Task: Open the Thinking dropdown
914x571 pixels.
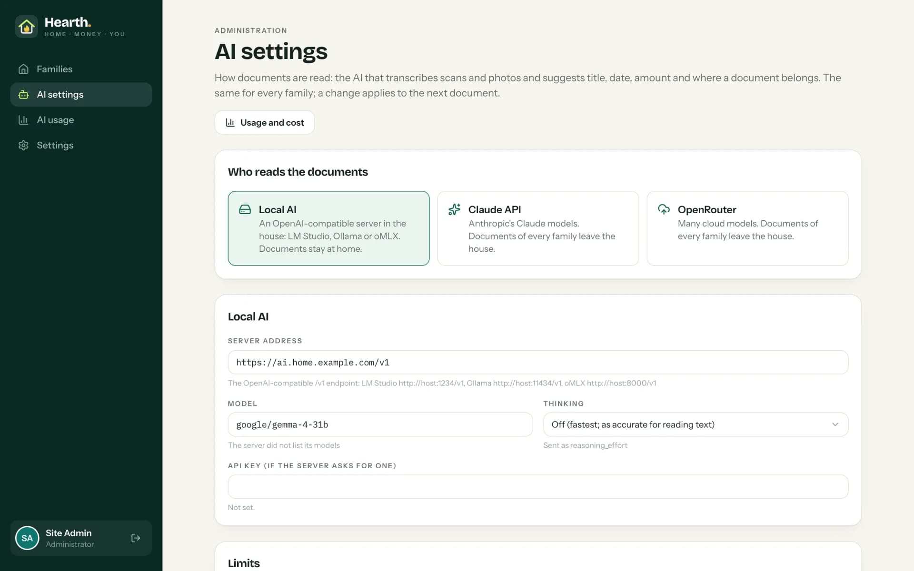Action: [695, 424]
